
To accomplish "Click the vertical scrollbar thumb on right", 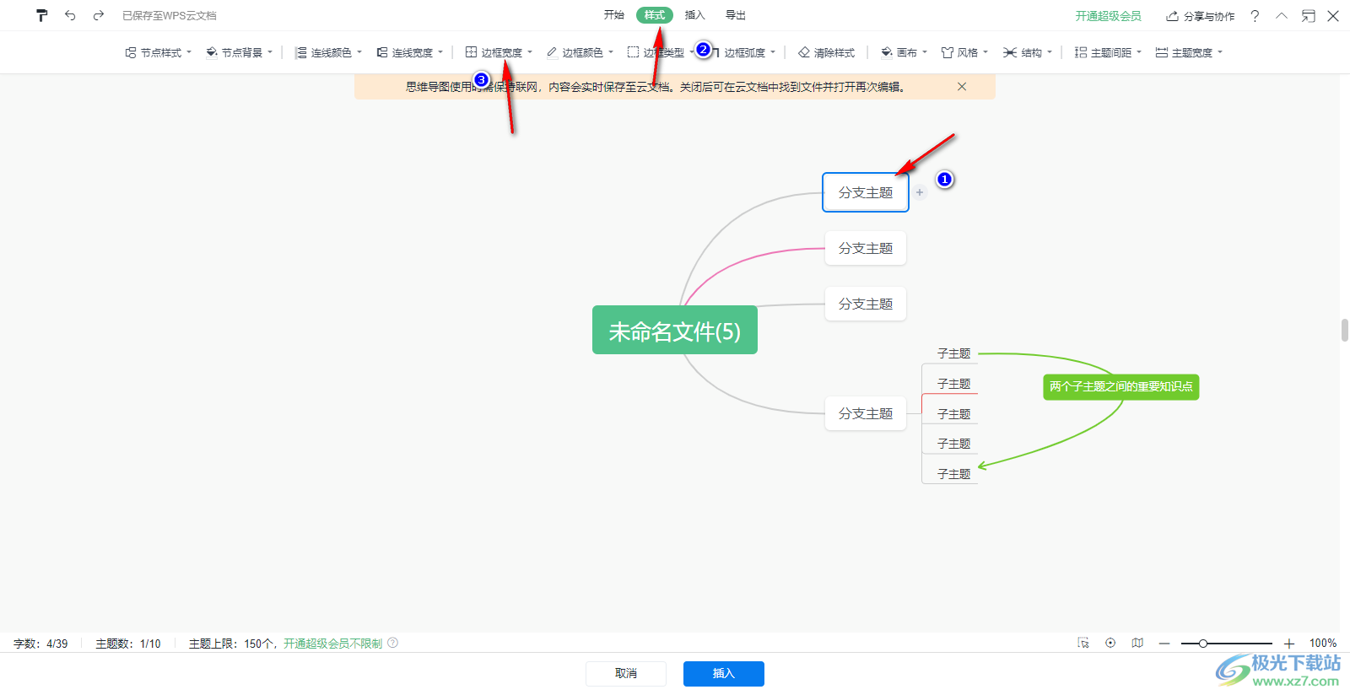I will coord(1345,330).
